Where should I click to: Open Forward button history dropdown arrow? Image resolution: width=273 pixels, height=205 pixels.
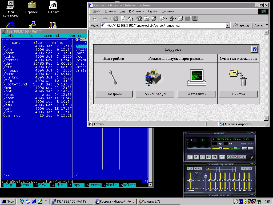(x=111, y=18)
